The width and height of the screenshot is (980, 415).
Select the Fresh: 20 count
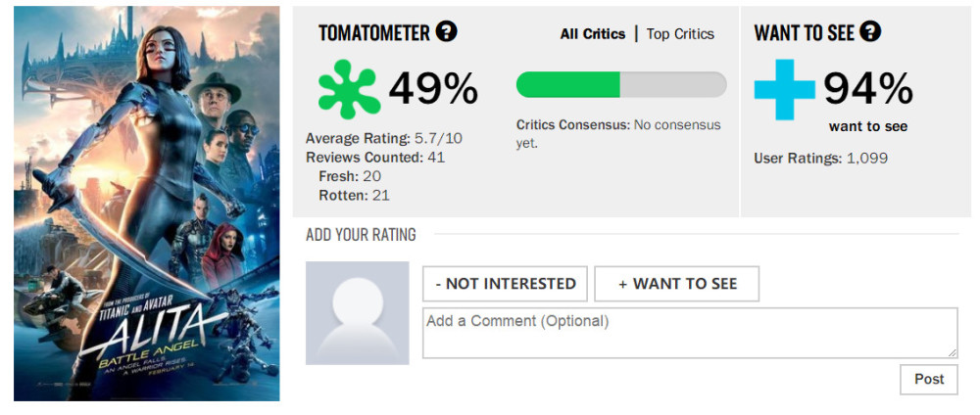click(x=350, y=176)
